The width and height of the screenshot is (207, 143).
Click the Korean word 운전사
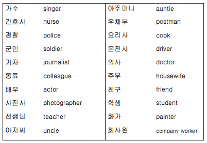click(118, 49)
